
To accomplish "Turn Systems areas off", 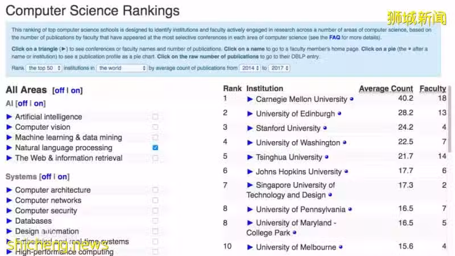I will tap(46, 176).
